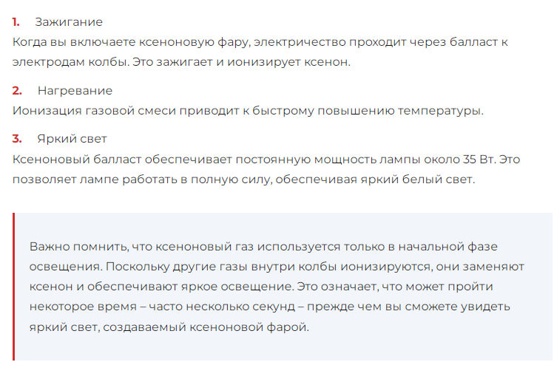Click "Важно помнить" in the note block
Image resolution: width=554 pixels, height=379 pixels.
(x=72, y=246)
